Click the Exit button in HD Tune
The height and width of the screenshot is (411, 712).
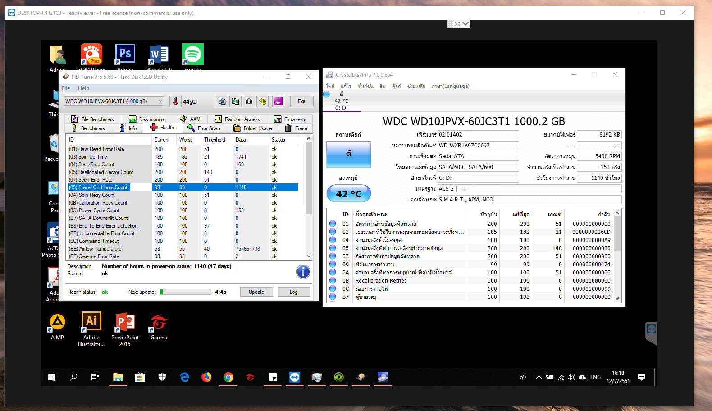pos(301,101)
